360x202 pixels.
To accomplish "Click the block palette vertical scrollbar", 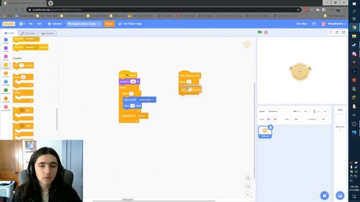I will 57,119.
